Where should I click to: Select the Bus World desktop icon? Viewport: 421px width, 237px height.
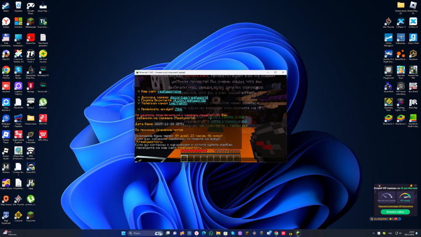point(413,87)
